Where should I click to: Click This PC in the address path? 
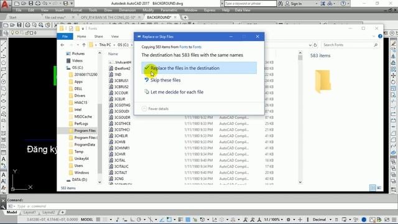pos(105,45)
